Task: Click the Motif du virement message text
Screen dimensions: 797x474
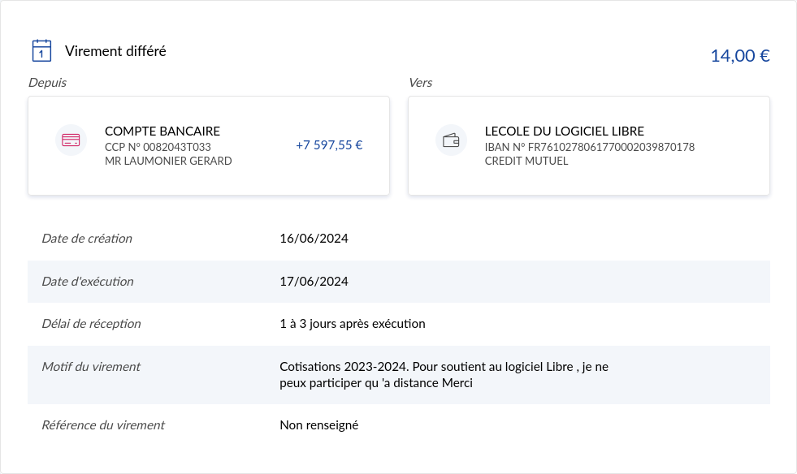Action: click(444, 375)
